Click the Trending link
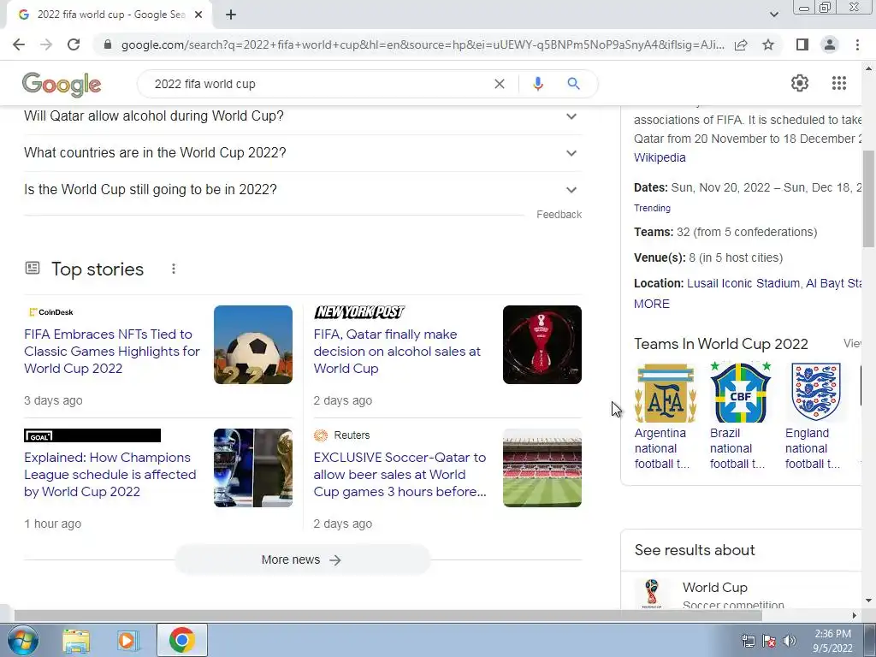The height and width of the screenshot is (657, 876). tap(652, 208)
